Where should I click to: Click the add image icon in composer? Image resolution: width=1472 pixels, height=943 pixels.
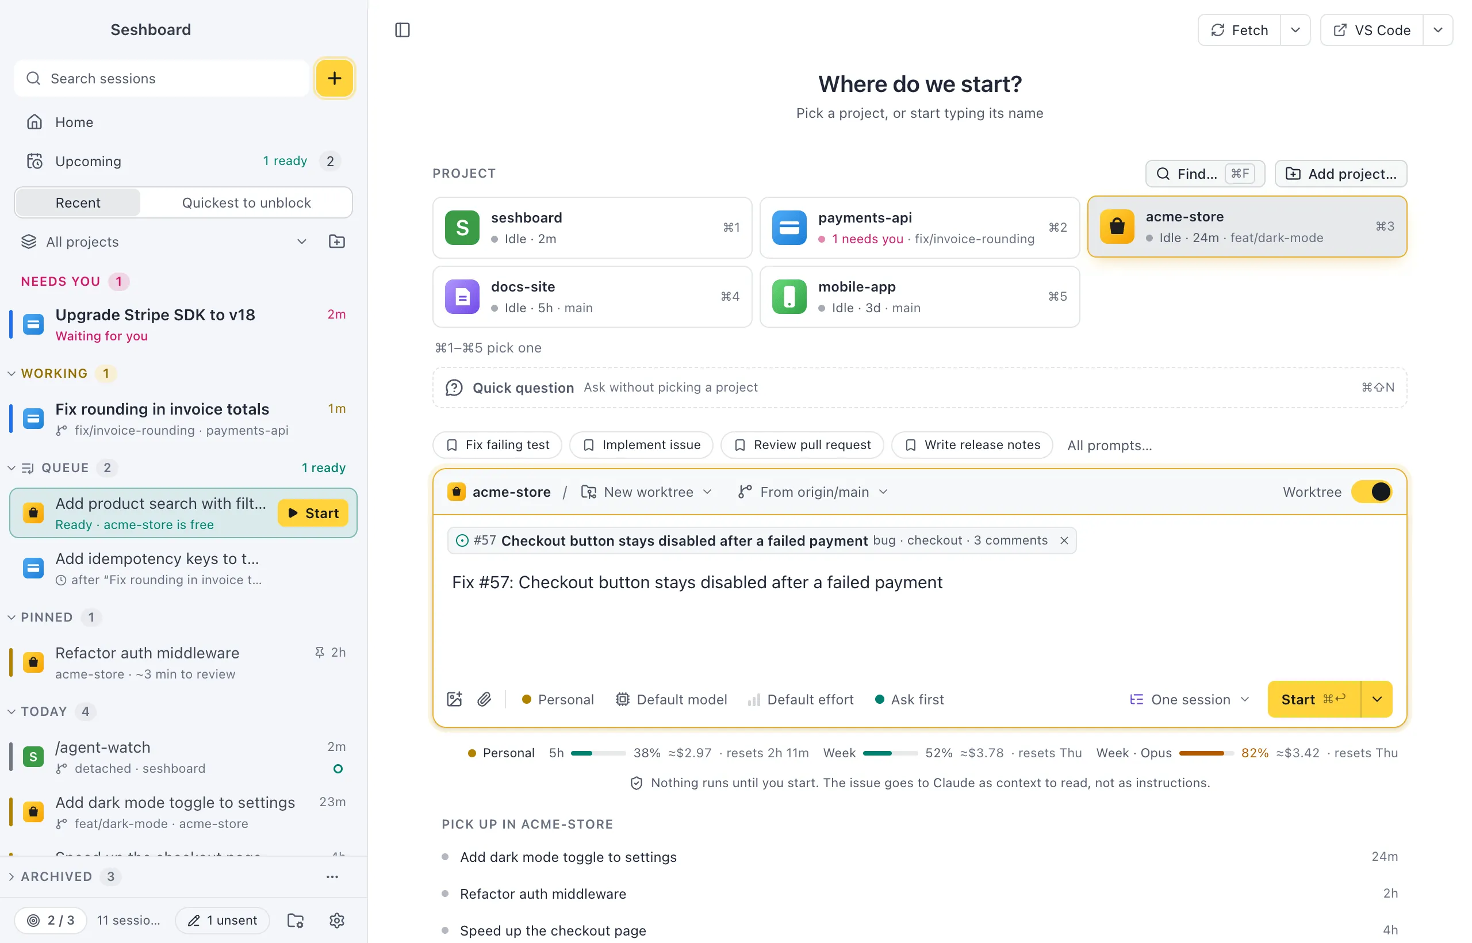coord(454,699)
